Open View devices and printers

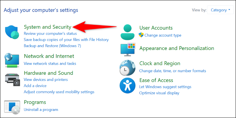[x=46, y=80]
